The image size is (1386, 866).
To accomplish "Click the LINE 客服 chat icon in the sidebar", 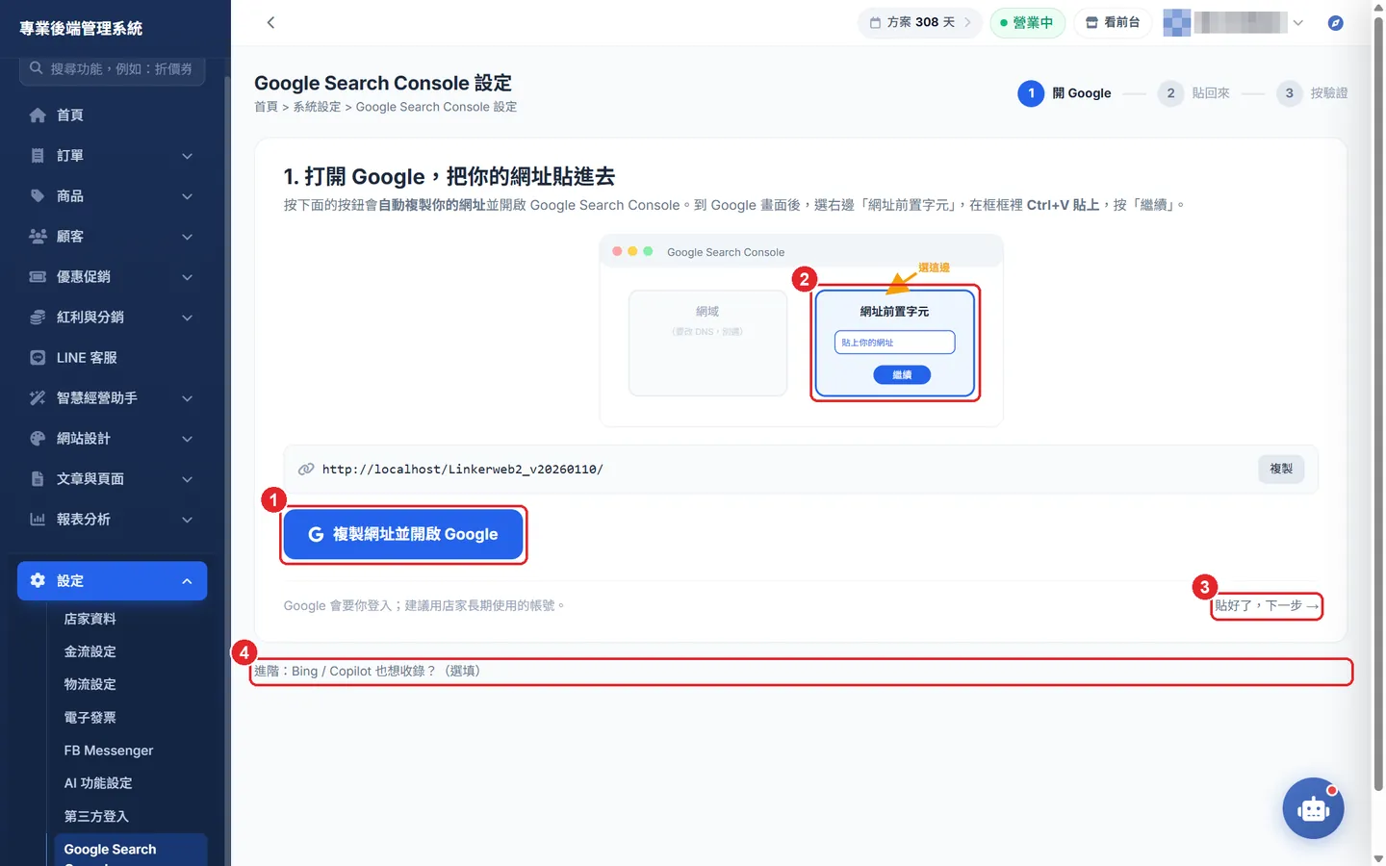I will (x=38, y=358).
